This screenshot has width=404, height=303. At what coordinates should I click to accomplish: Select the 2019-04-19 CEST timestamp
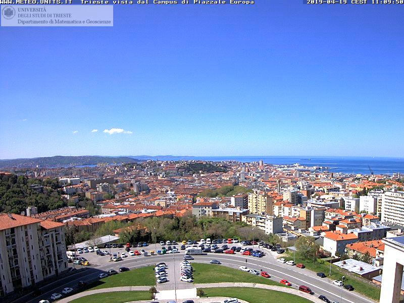click(355, 2)
